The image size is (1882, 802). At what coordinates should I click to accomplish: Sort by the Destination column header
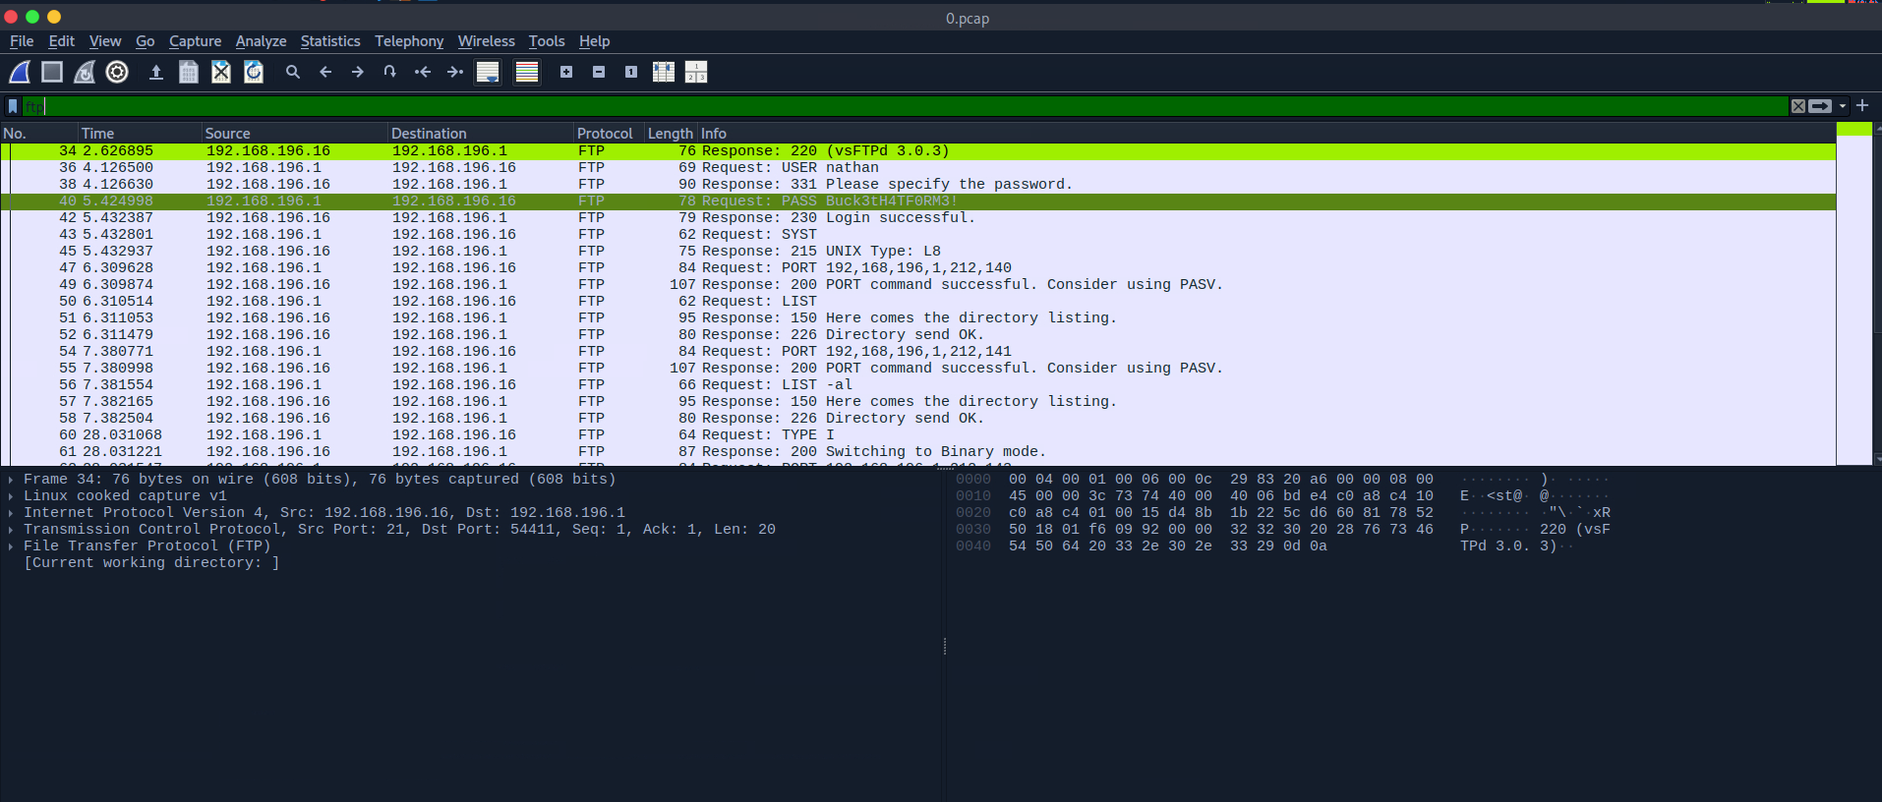coord(481,134)
